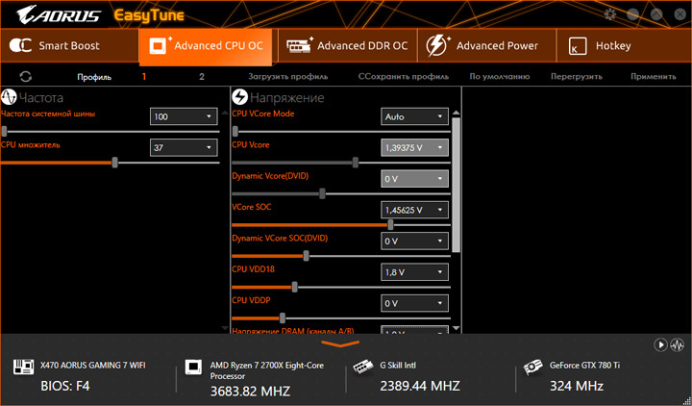This screenshot has height=406, width=692.
Task: Open the VCore SOC dropdown
Action: click(x=414, y=210)
